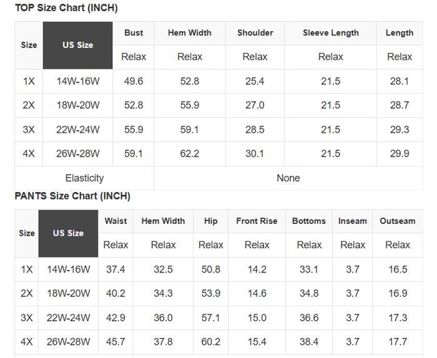Click the TOP Size Chart (INCH) heading
Screen dimensions: 437x358
coord(66,8)
